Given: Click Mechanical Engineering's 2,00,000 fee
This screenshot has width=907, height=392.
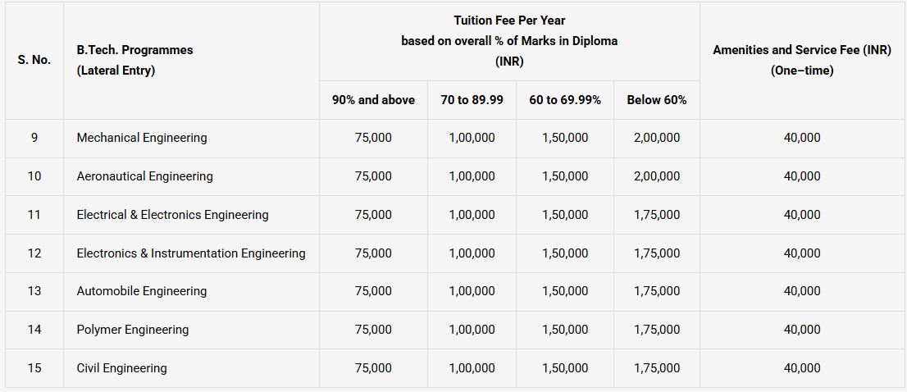Looking at the screenshot, I should click(657, 138).
